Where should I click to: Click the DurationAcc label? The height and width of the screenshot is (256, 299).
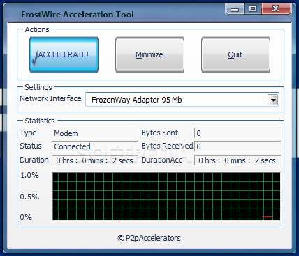[x=161, y=160]
